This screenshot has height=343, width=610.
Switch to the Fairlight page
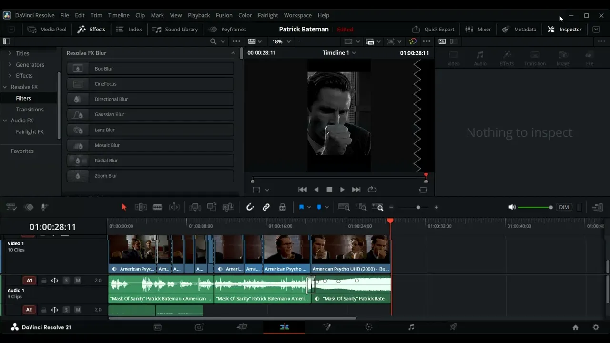(x=411, y=327)
